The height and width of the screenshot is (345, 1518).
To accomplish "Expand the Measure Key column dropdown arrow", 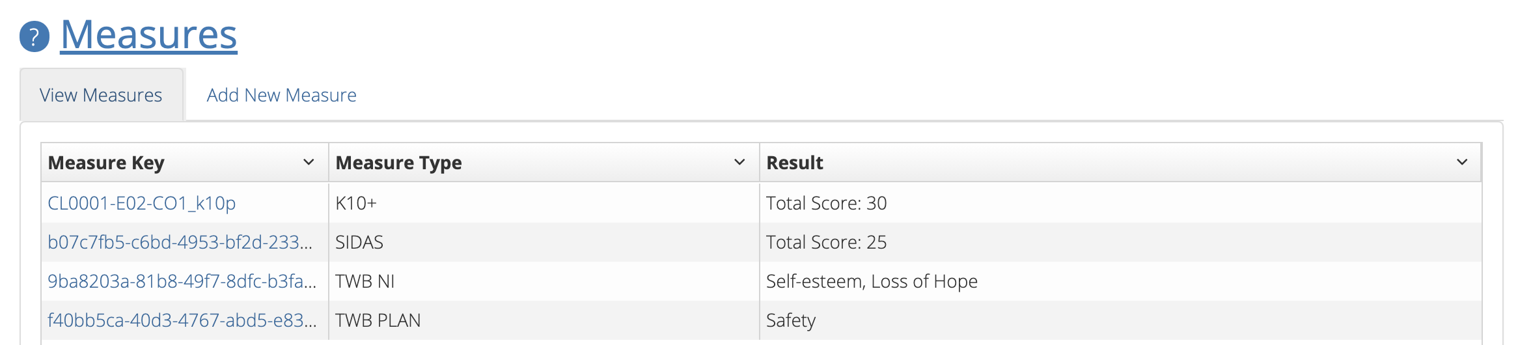I will pos(309,162).
